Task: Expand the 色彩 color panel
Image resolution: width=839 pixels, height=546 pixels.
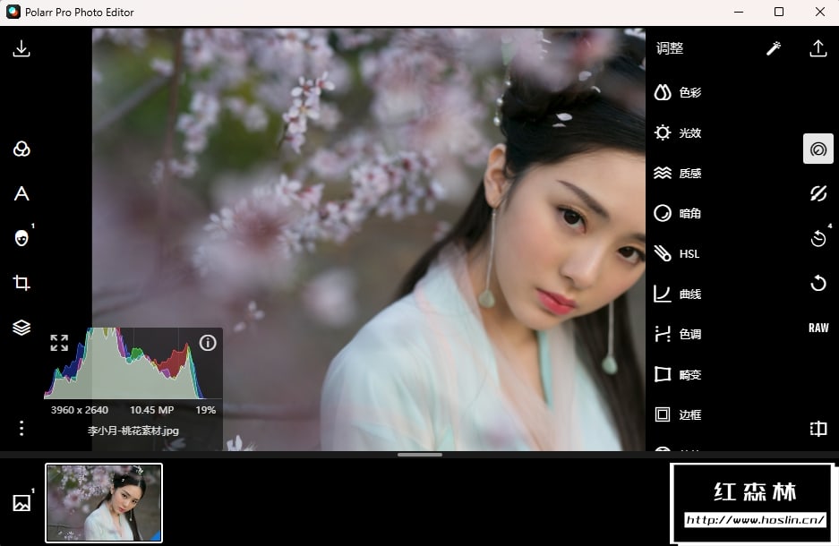Action: (x=678, y=92)
